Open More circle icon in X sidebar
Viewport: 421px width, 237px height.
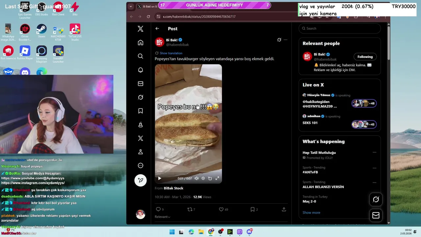(x=140, y=166)
